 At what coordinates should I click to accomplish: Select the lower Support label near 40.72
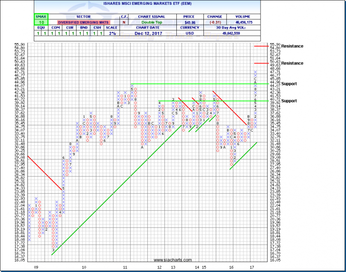pos(288,101)
